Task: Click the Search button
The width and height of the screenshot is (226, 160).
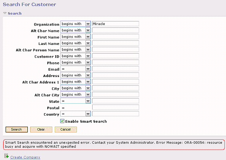Action: pyautogui.click(x=17, y=129)
